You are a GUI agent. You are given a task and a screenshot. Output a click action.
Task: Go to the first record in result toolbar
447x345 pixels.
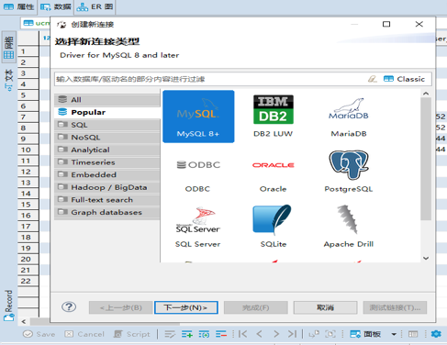(243, 334)
